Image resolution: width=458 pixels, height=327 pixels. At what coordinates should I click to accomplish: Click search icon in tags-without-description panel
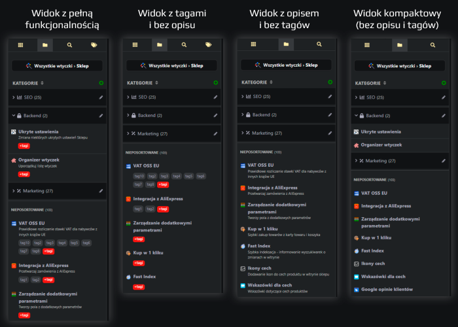tap(184, 45)
